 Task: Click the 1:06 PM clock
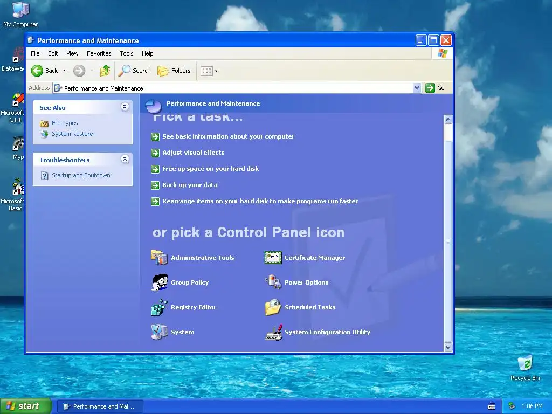tap(532, 406)
